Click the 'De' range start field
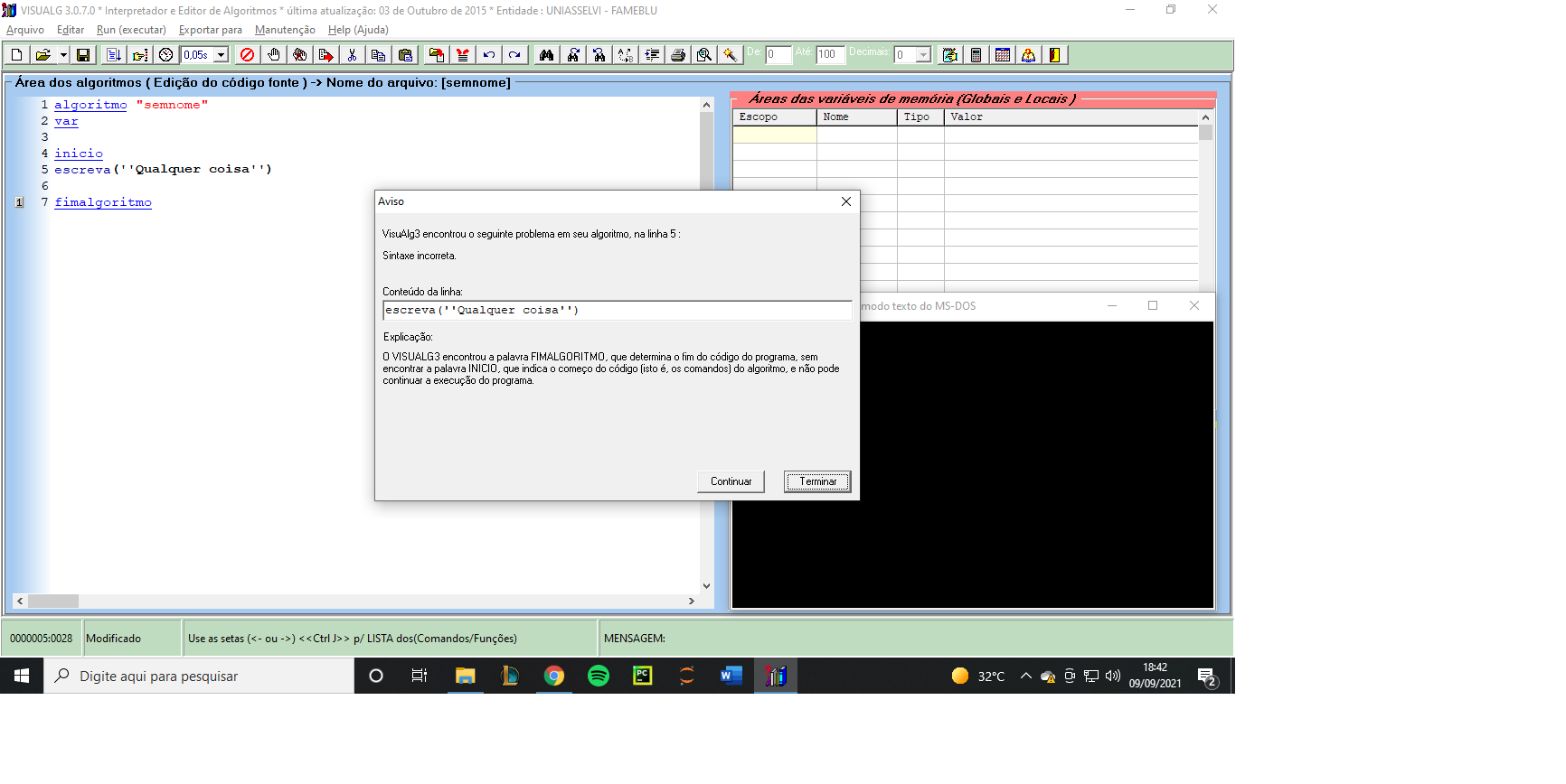Image resolution: width=1566 pixels, height=784 pixels. point(778,55)
